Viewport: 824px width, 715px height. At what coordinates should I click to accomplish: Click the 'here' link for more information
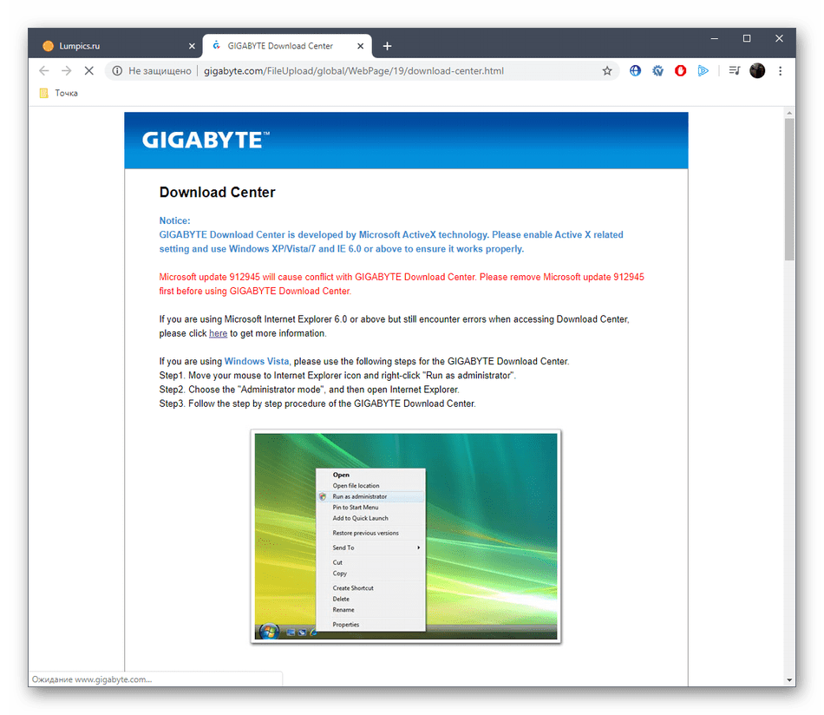tap(218, 333)
